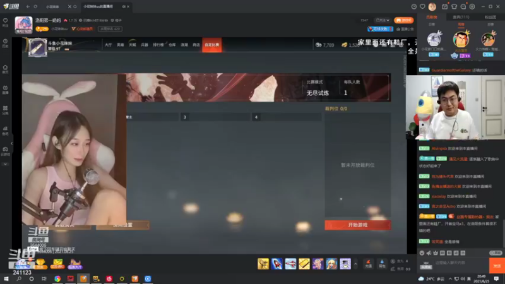
Task: Collapse the left sidebar arrow handle
Action: tap(11, 143)
